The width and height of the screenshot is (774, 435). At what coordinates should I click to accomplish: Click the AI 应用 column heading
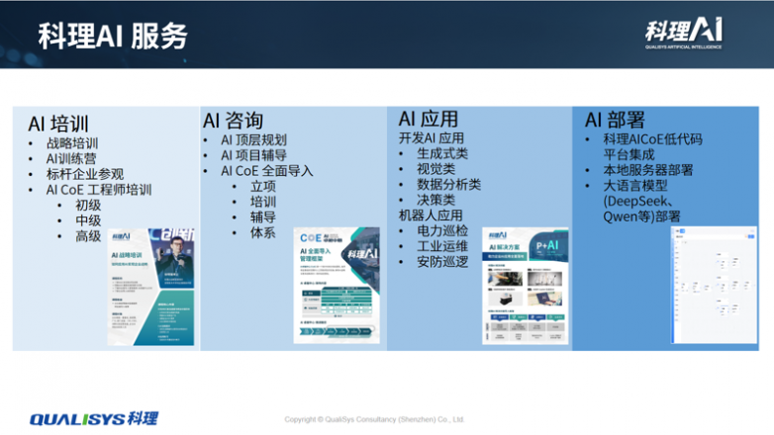pos(428,119)
